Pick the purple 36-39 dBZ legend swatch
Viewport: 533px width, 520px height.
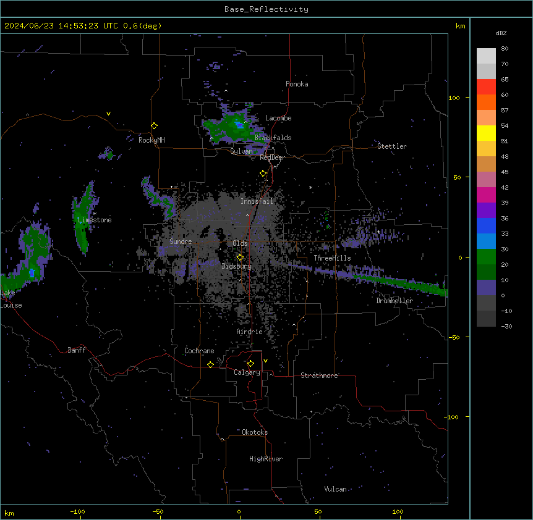[x=486, y=211]
